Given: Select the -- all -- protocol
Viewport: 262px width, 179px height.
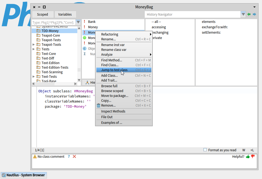Looking at the screenshot, I should [156, 22].
